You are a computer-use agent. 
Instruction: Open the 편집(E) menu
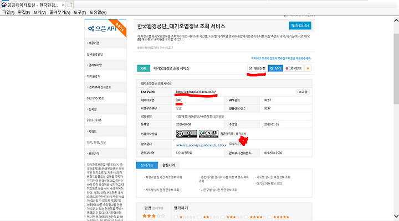click(24, 13)
